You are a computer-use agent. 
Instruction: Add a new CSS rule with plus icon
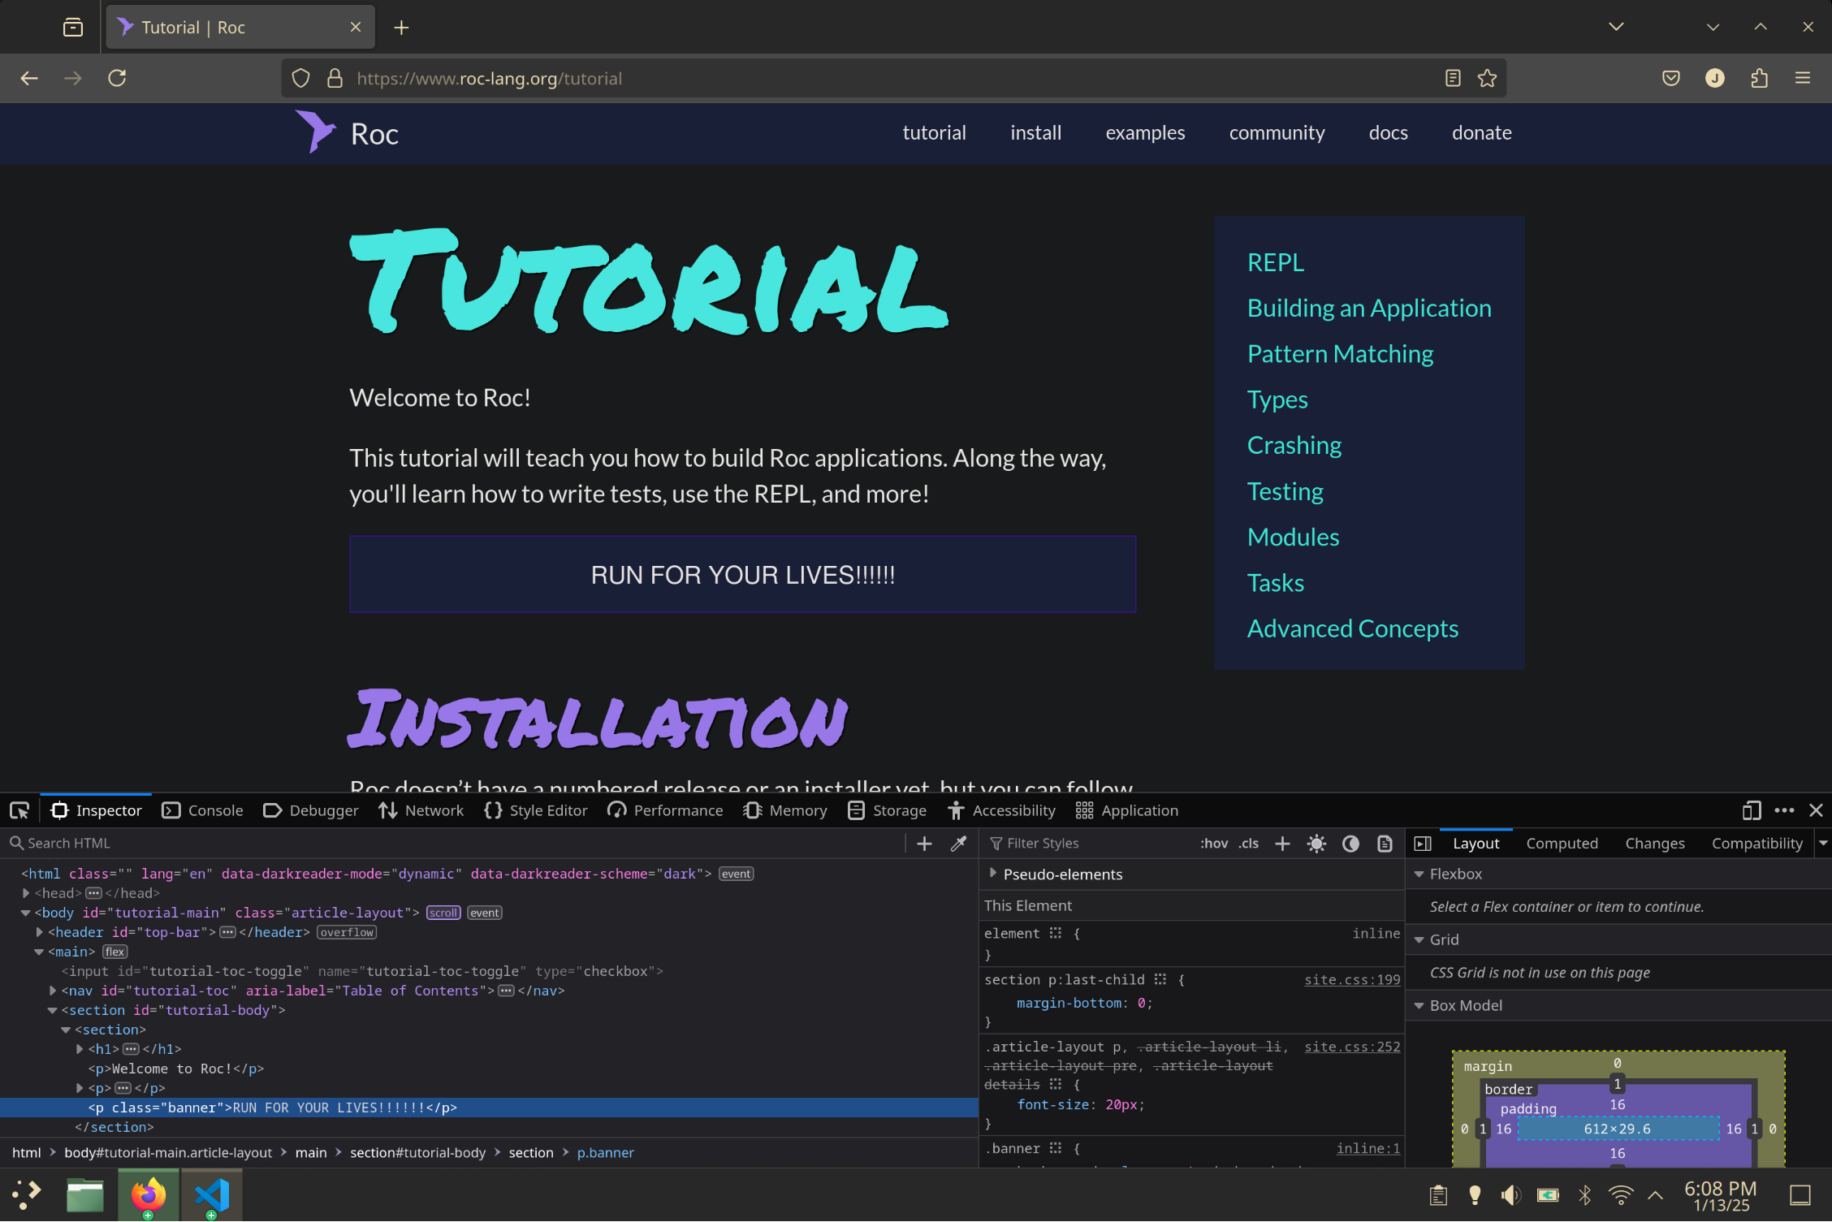1282,844
